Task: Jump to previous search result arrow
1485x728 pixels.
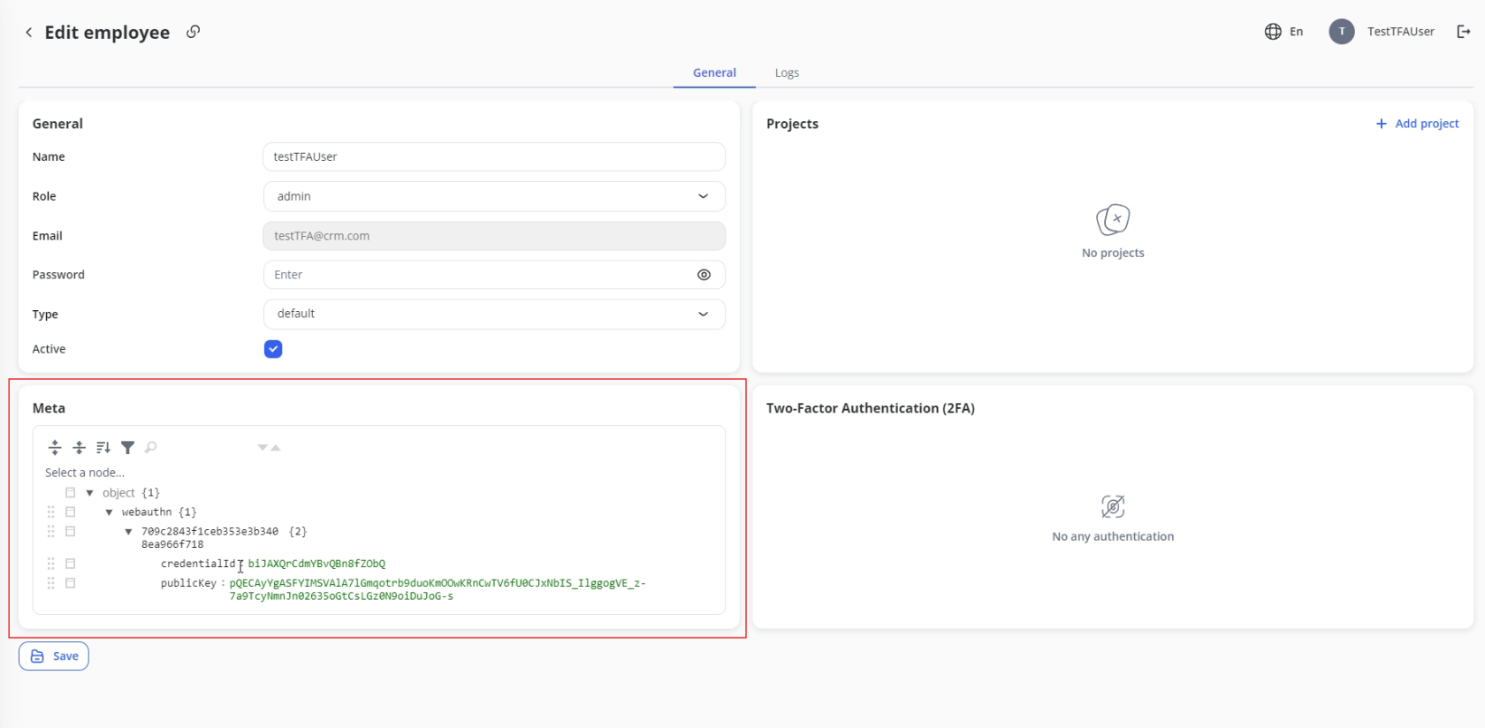Action: [x=276, y=448]
